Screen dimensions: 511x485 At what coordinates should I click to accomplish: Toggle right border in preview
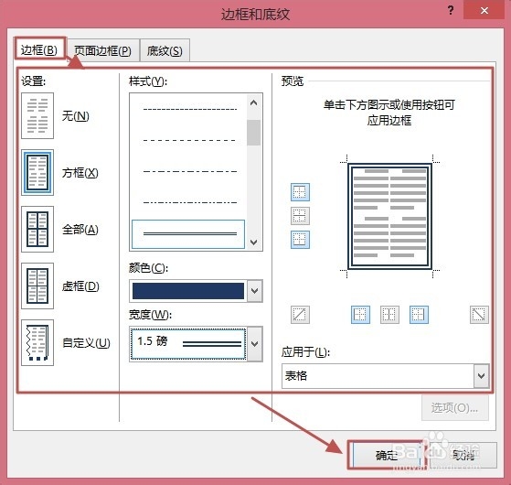(419, 315)
